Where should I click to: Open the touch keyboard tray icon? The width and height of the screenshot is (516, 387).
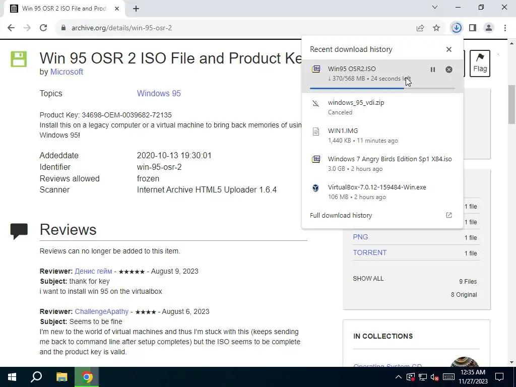click(x=448, y=377)
